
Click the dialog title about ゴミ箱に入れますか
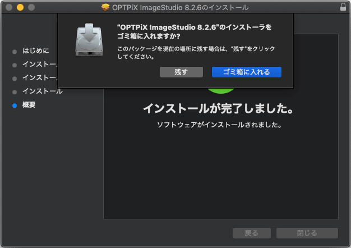pos(195,31)
